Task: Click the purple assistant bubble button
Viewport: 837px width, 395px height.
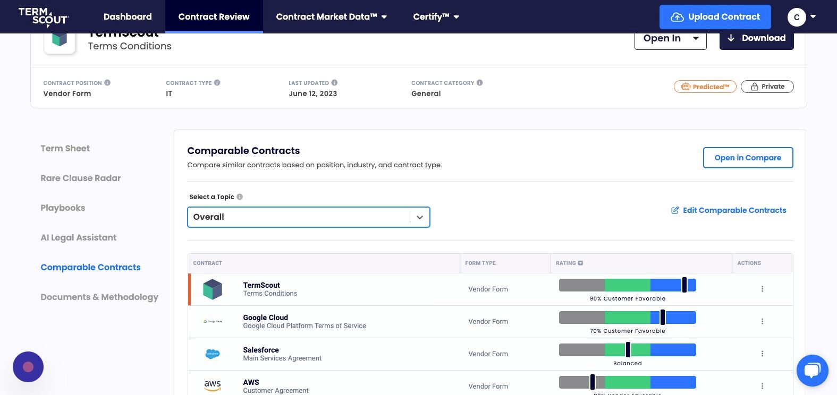Action: pos(28,367)
